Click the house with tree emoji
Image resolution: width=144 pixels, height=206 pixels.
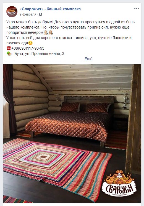click(x=9, y=54)
